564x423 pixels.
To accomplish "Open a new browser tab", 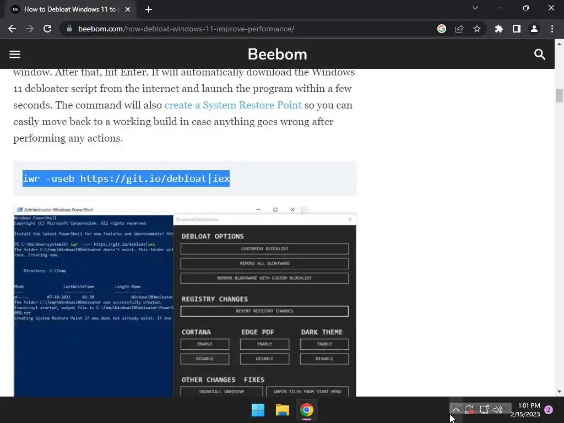I will [149, 9].
